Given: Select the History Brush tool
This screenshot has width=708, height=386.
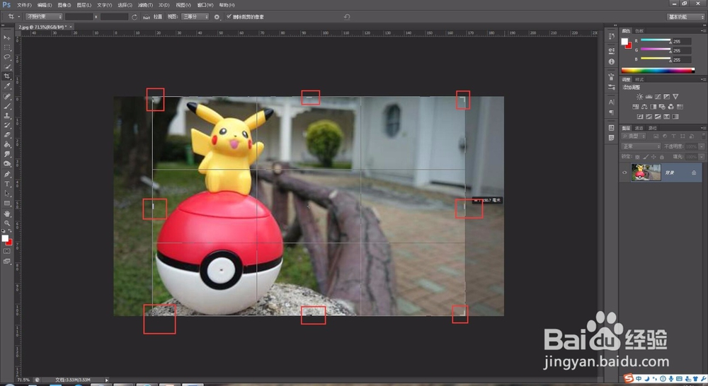Looking at the screenshot, I should click(x=7, y=125).
